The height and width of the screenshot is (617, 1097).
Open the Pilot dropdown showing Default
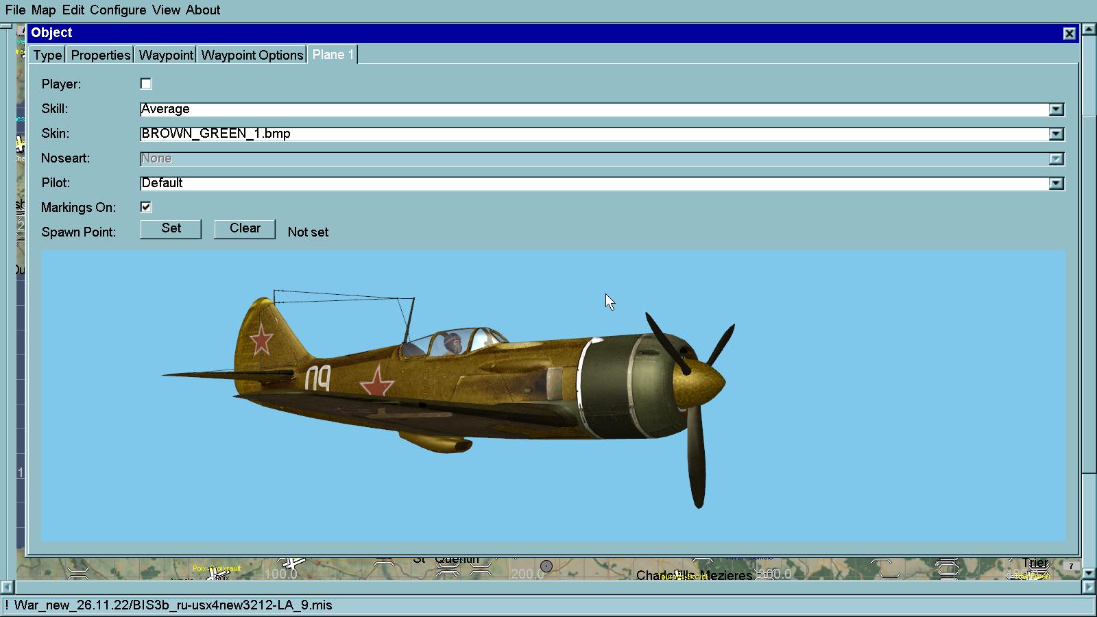(1056, 184)
